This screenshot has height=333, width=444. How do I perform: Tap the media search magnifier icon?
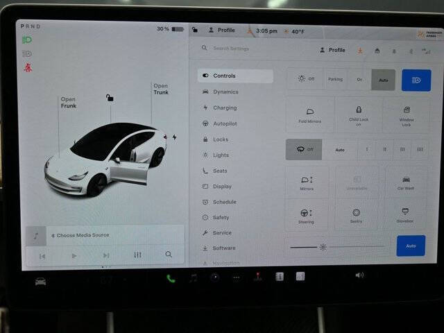tap(169, 255)
